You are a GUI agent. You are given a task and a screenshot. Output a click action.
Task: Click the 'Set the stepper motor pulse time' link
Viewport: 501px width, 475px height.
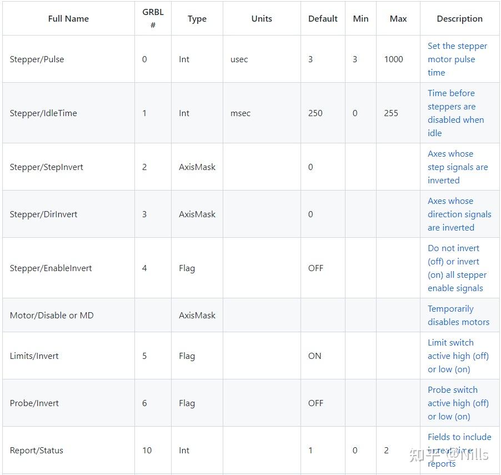pyautogui.click(x=457, y=59)
